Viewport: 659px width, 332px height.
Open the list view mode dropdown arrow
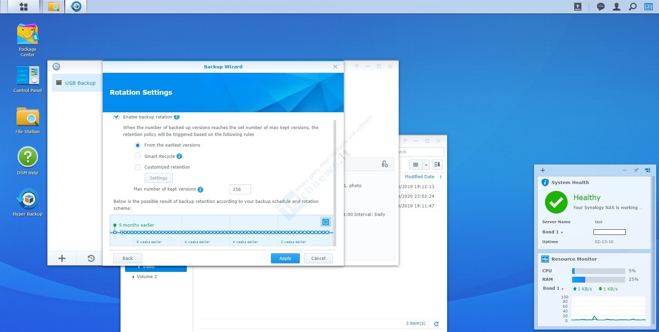tap(426, 164)
